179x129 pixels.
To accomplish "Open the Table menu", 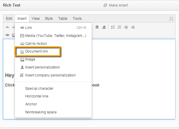I will (x=63, y=19).
